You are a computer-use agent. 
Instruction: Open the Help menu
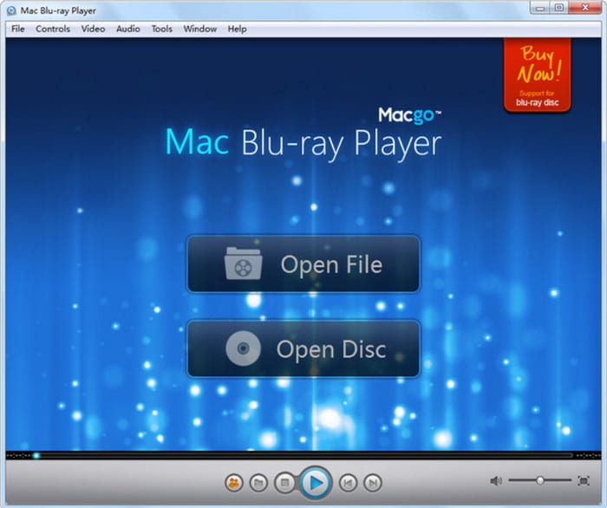[237, 29]
